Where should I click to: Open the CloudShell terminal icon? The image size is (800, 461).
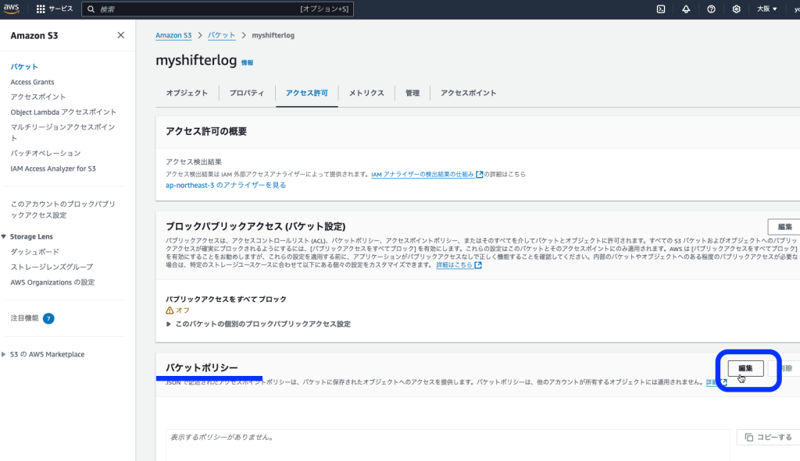point(661,9)
